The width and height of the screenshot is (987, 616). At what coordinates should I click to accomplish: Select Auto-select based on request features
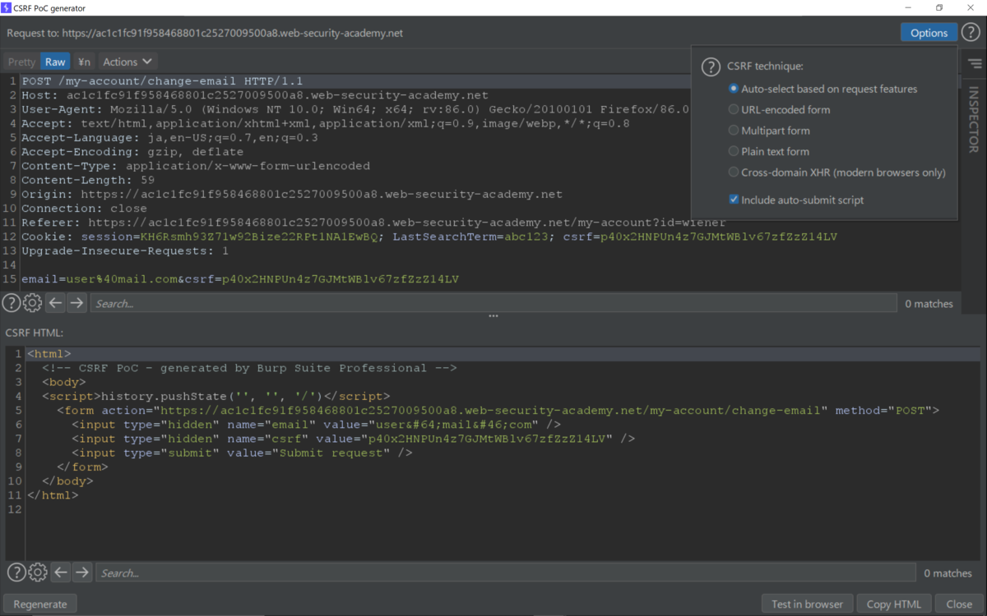[822, 89]
